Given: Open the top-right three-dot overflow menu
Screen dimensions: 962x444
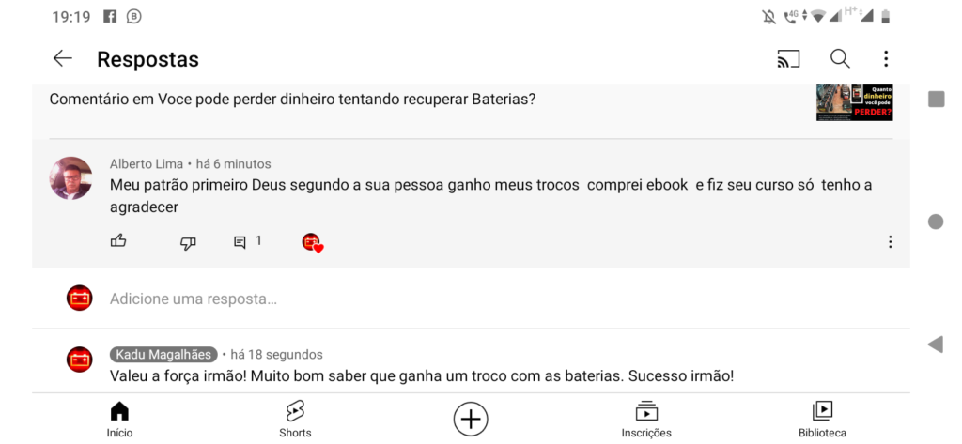Looking at the screenshot, I should pos(886,59).
